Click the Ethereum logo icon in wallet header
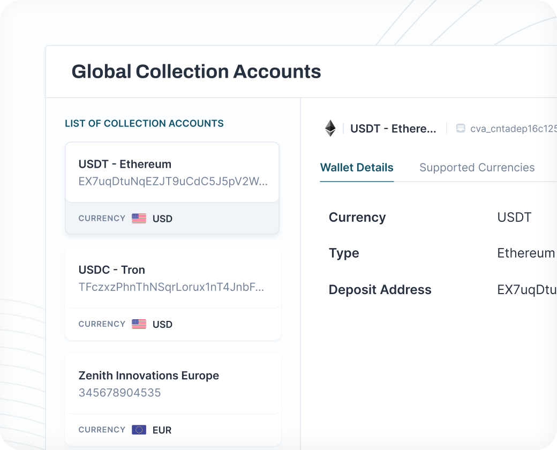The image size is (557, 450). point(330,129)
